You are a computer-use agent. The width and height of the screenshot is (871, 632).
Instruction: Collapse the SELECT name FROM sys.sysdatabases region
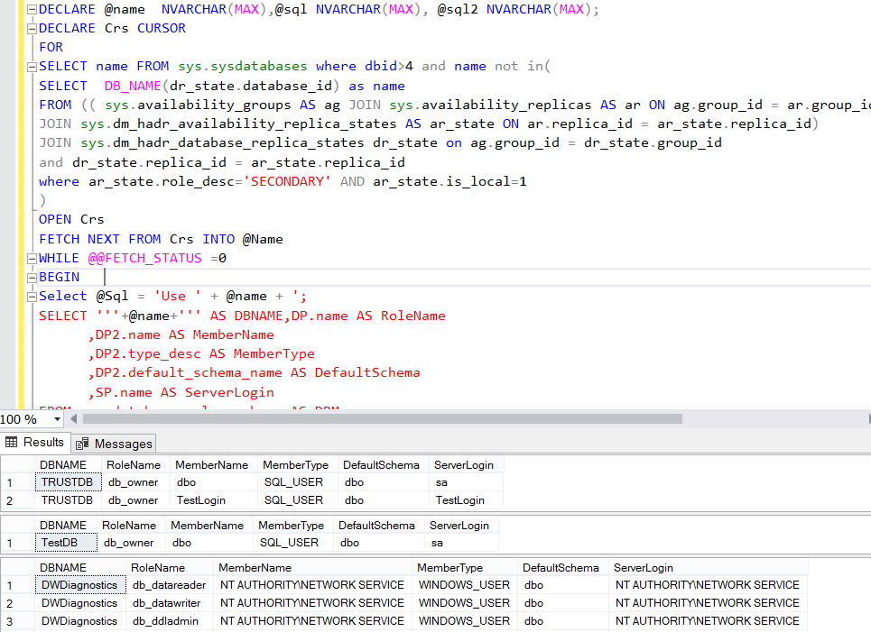coord(30,66)
